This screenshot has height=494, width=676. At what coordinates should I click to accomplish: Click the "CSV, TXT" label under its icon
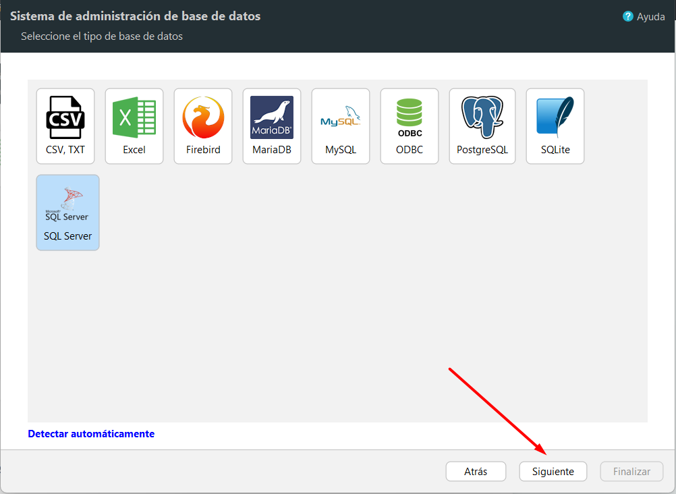click(x=65, y=150)
